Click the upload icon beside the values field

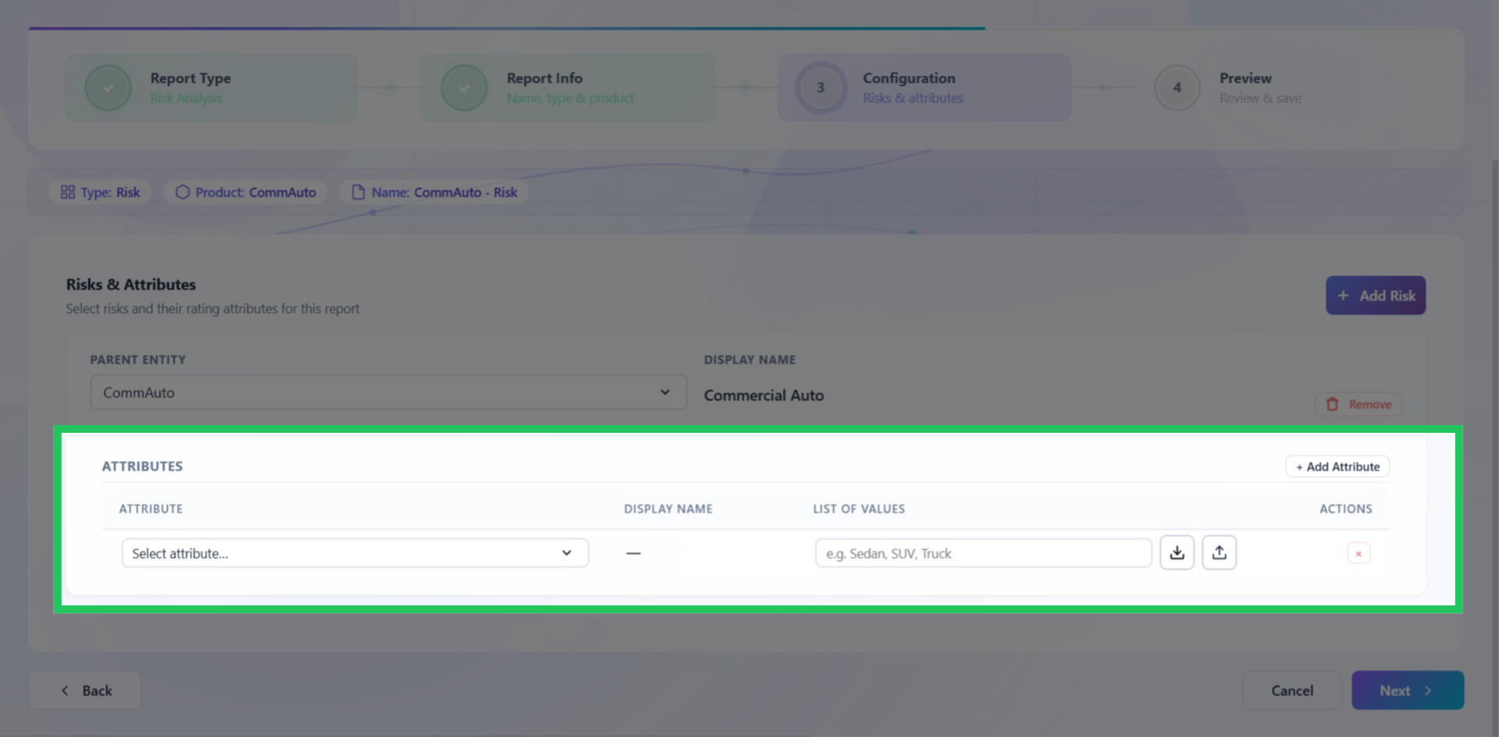[x=1219, y=553]
